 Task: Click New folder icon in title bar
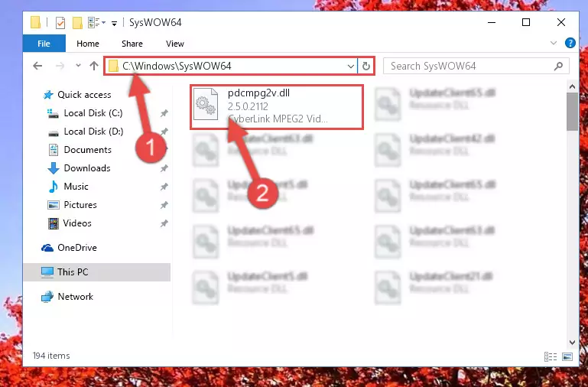[x=77, y=23]
